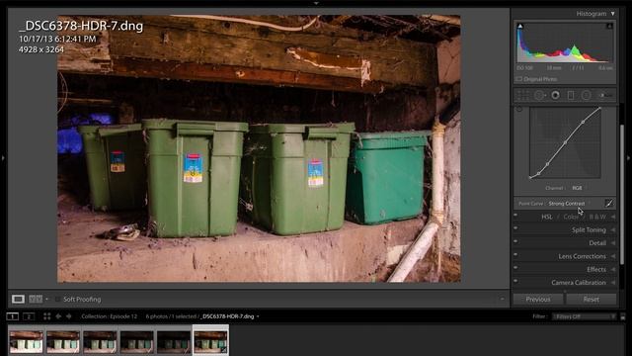The image size is (632, 356).
Task: Switch to Color tab
Action: coord(571,217)
